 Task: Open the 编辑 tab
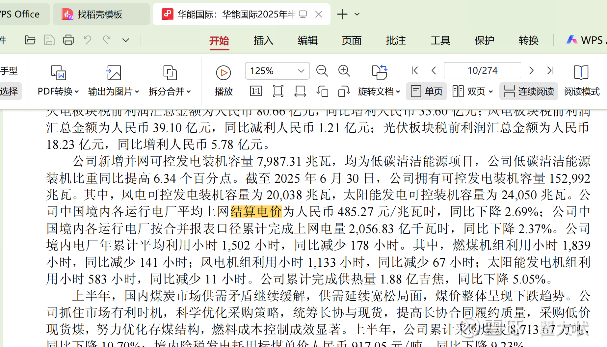307,40
